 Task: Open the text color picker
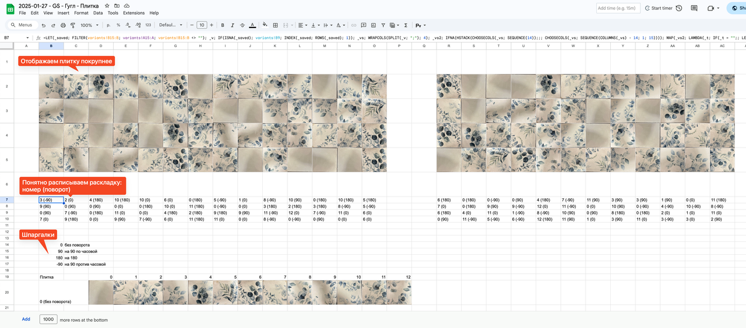pos(252,25)
